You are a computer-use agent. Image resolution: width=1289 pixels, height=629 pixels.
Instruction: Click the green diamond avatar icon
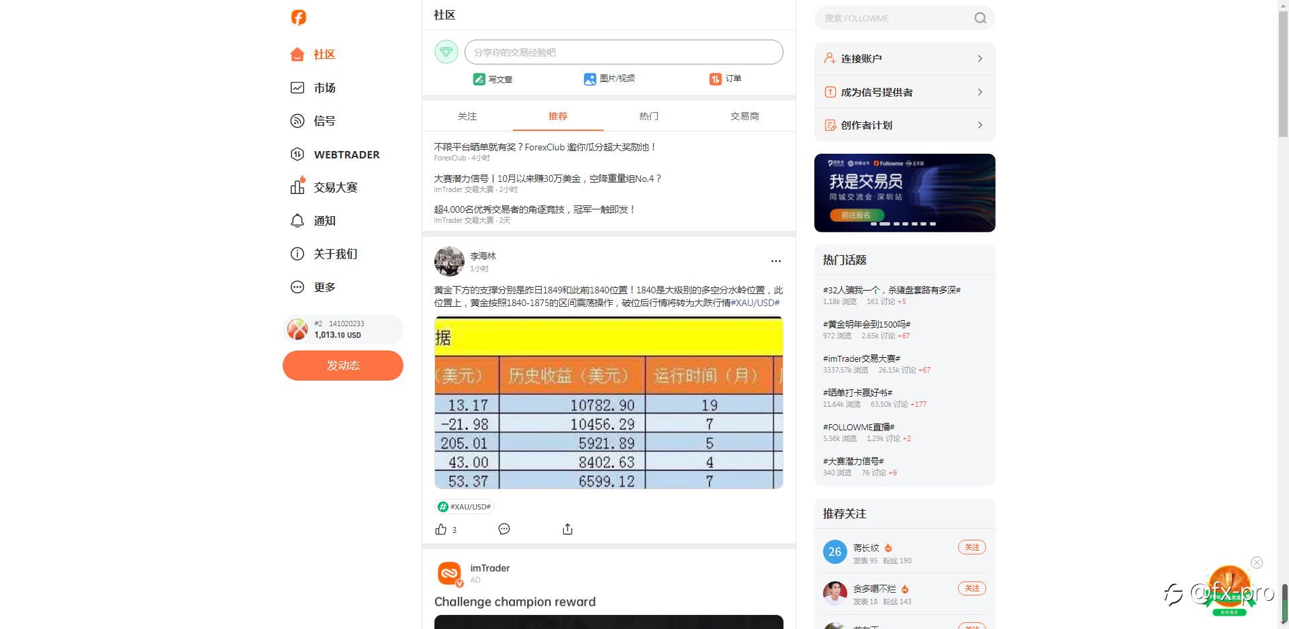(x=446, y=52)
